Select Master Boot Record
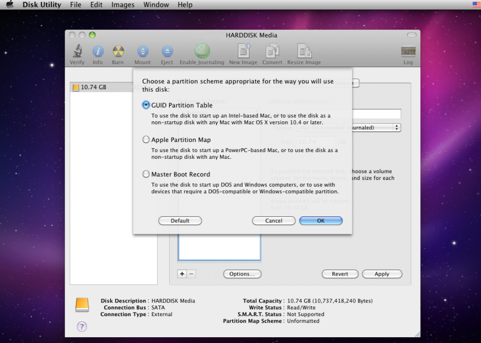Viewport: 481px width, 343px height. coord(145,174)
